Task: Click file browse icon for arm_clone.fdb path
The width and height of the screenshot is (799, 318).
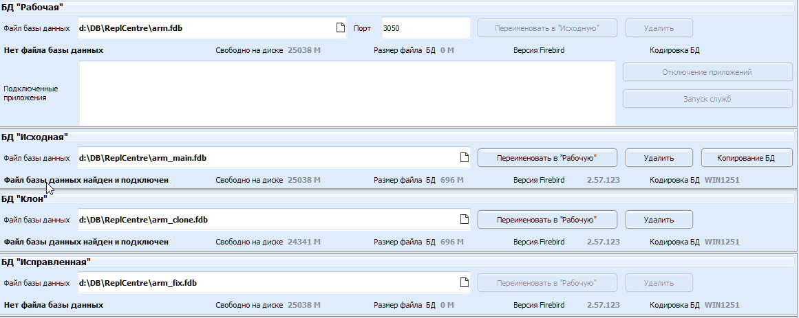Action: click(464, 219)
